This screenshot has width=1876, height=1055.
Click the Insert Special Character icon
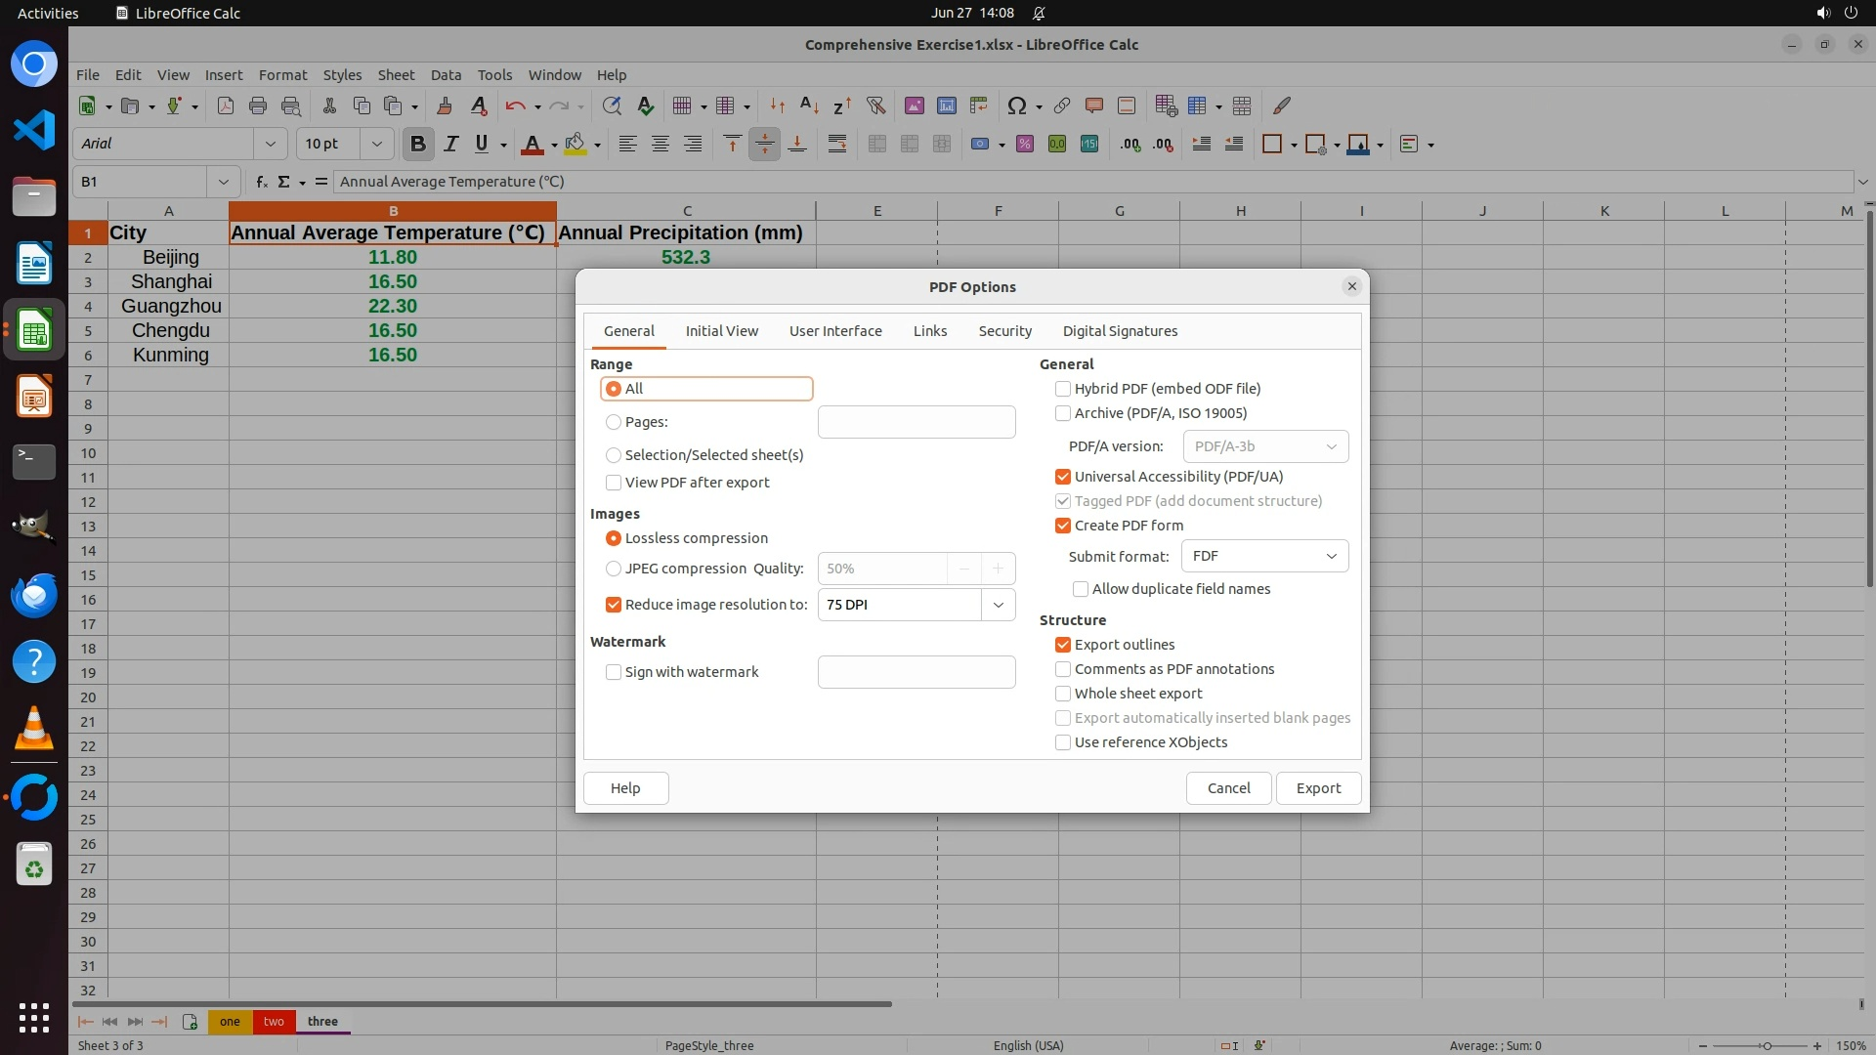[1016, 105]
